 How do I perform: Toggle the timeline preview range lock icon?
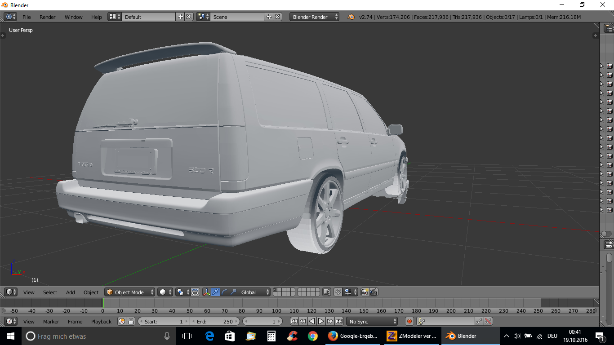131,321
